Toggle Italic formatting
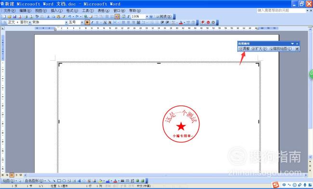This screenshot has height=189, width=313. pyautogui.click(x=92, y=22)
